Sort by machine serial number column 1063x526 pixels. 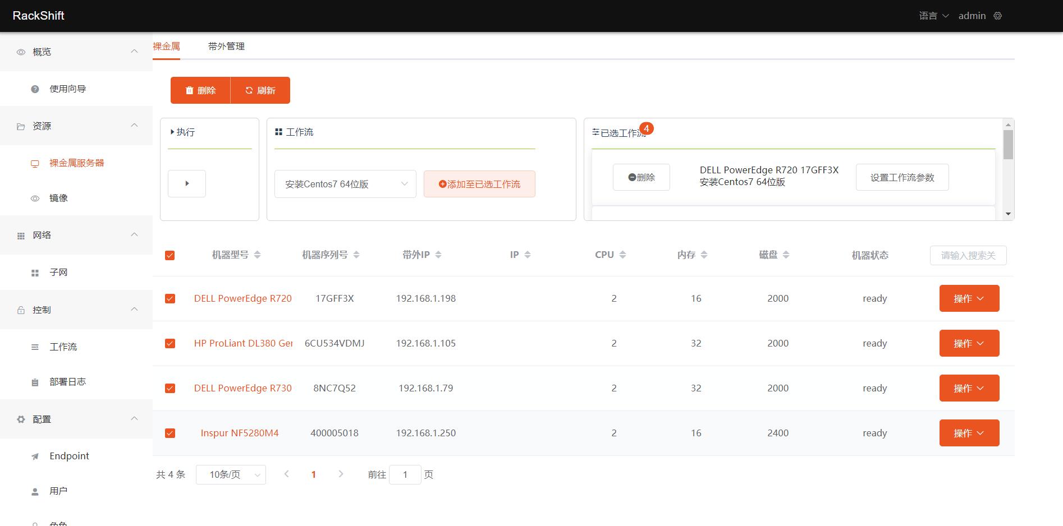tap(356, 255)
